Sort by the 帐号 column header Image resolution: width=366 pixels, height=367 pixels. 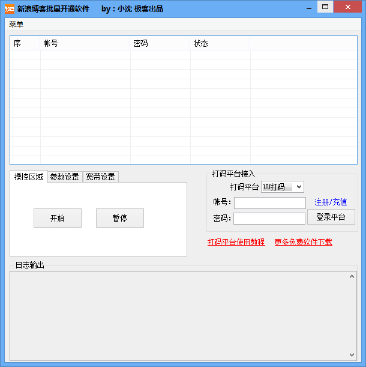click(85, 44)
